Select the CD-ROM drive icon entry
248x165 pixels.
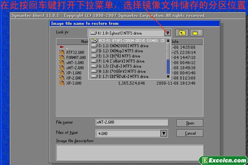point(94,41)
